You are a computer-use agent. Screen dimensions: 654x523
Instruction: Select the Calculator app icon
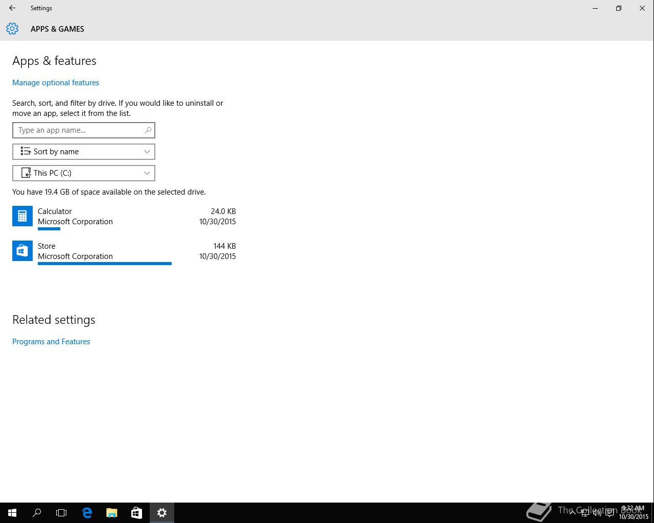(22, 216)
